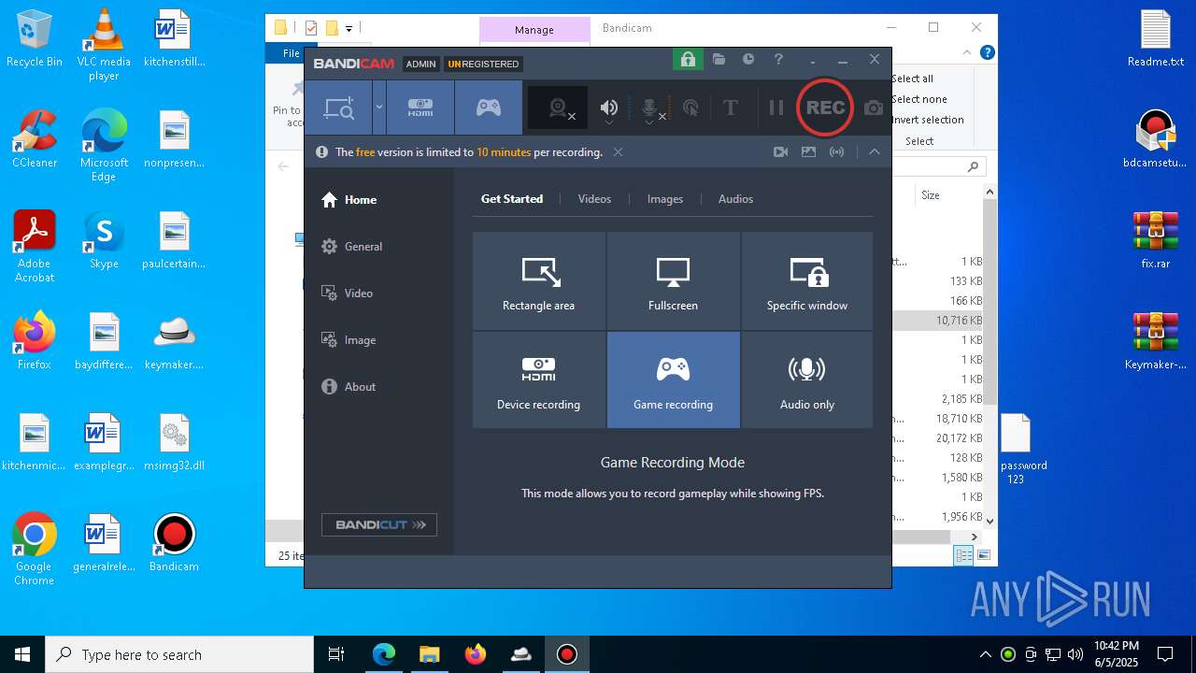Click Select none in File Explorer ribbon
The width and height of the screenshot is (1196, 673).
click(919, 99)
